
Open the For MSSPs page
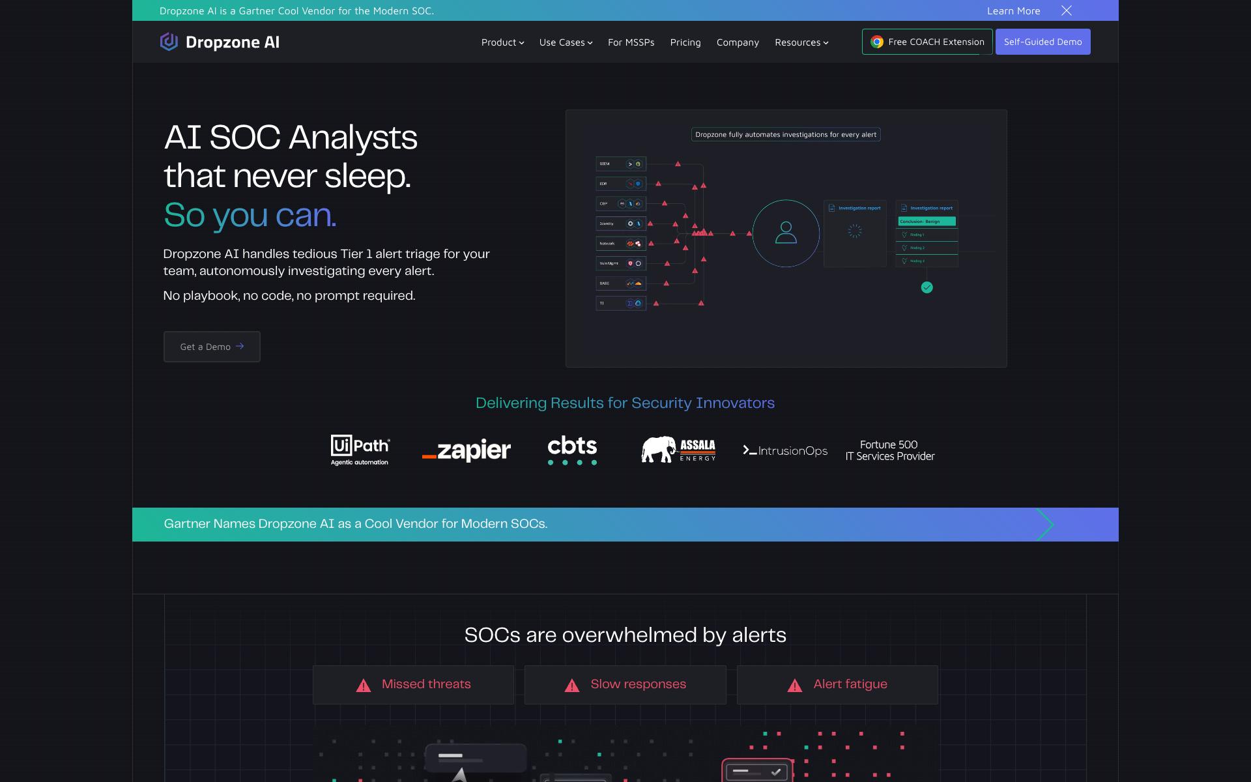click(631, 42)
